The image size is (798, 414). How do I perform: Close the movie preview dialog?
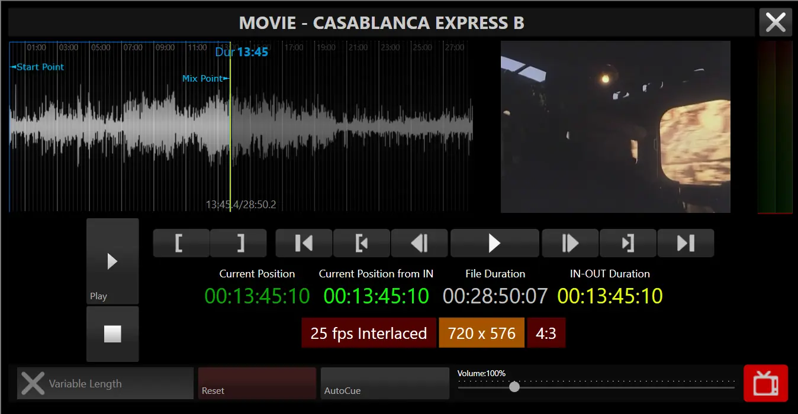coord(776,22)
